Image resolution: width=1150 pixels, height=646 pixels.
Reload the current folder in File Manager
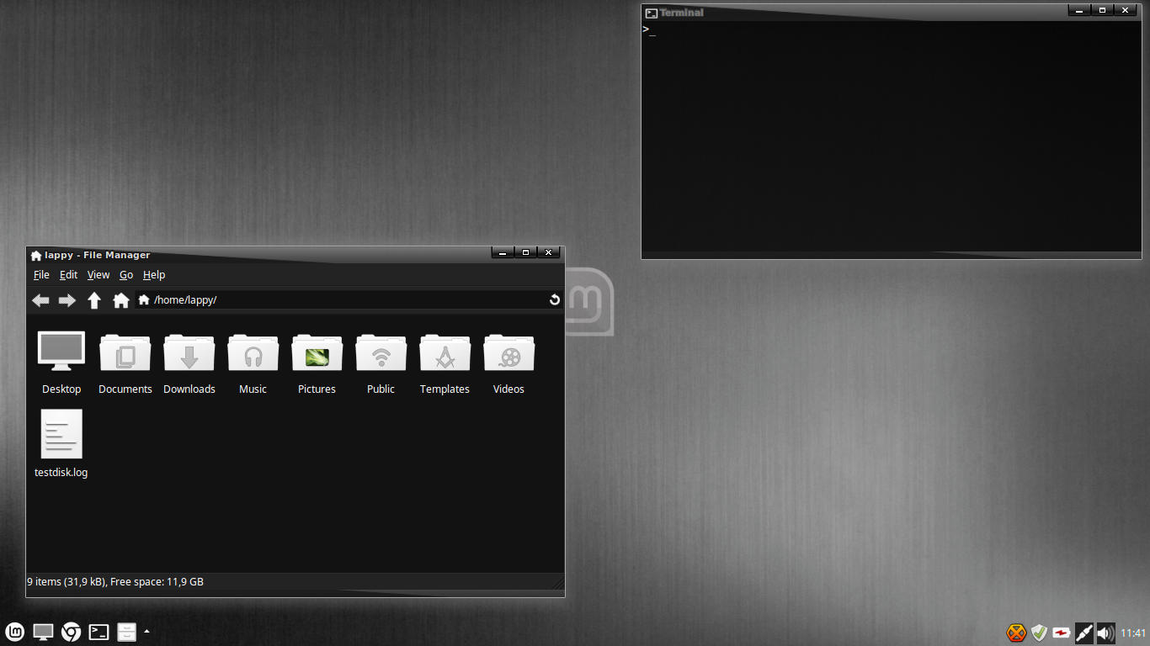pyautogui.click(x=555, y=299)
